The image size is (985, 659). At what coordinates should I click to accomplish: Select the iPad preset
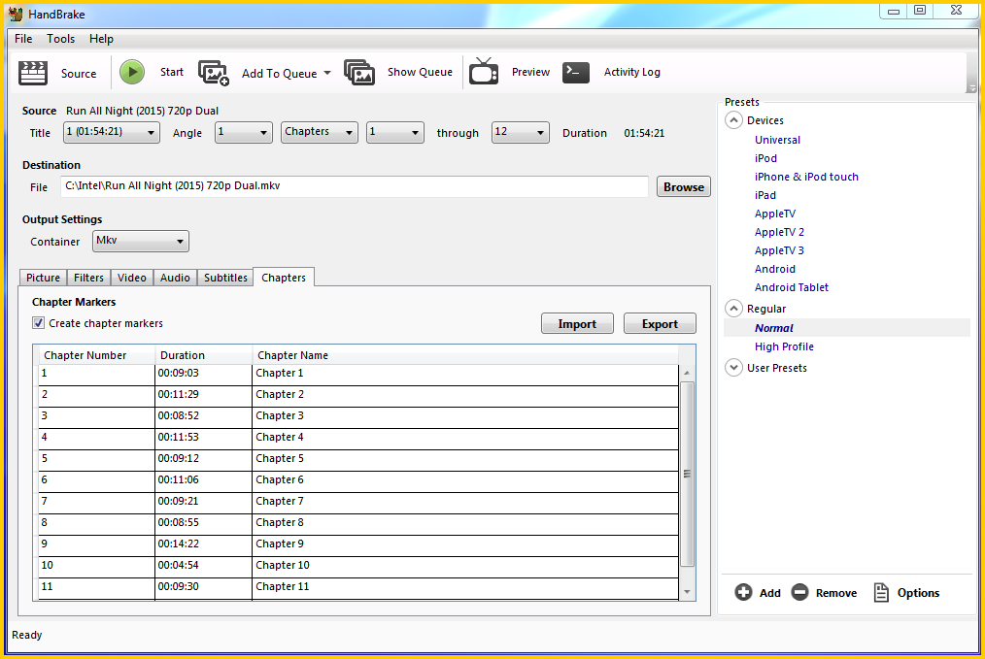[765, 195]
